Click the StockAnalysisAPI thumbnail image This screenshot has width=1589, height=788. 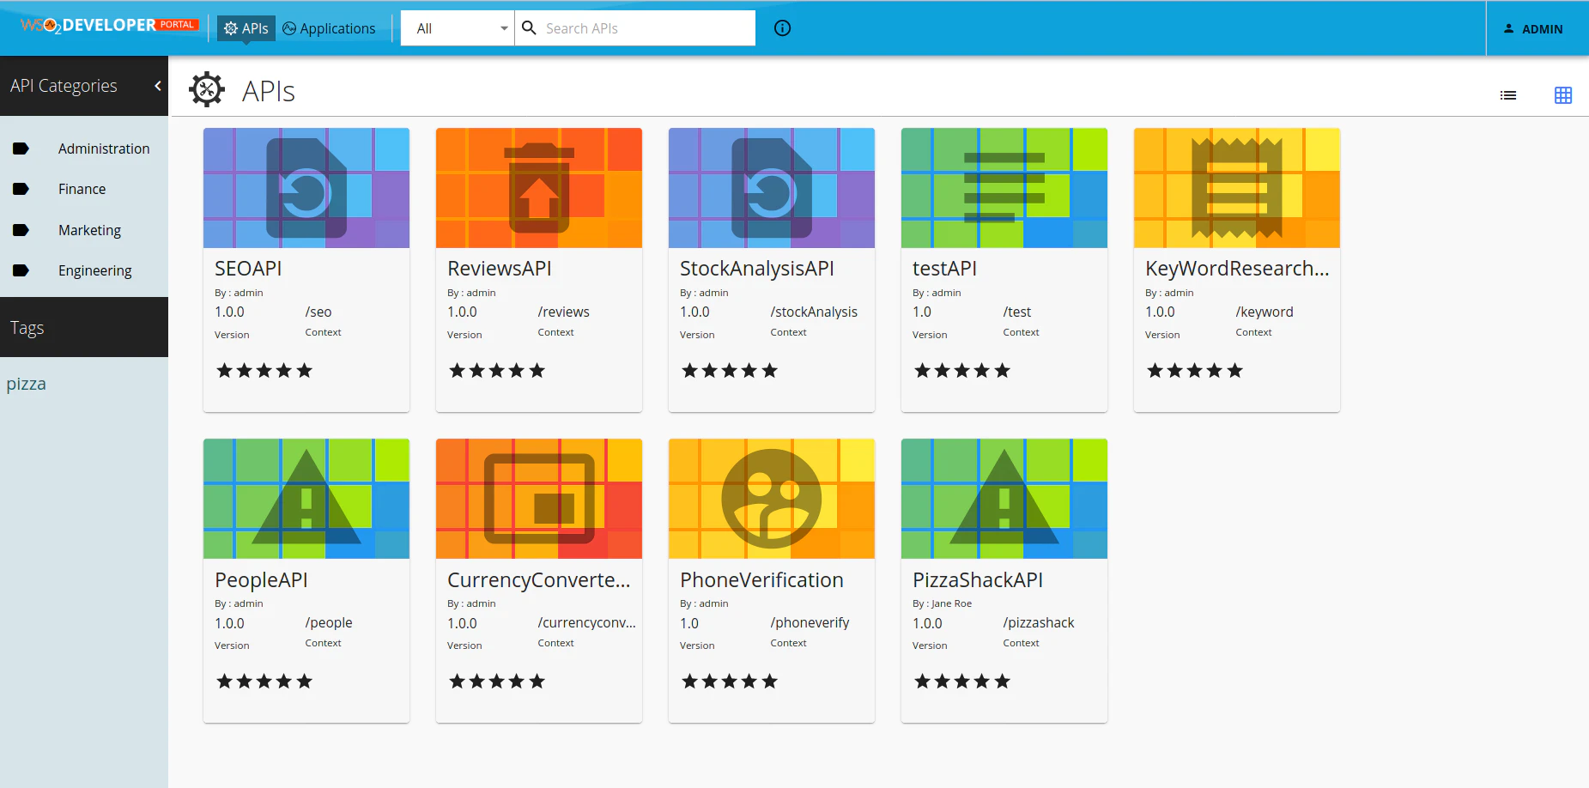[x=770, y=187]
